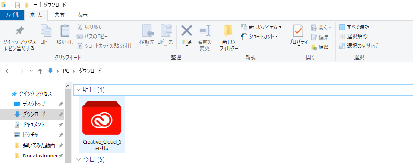Collapse the 今日 (5) group

(x=78, y=159)
